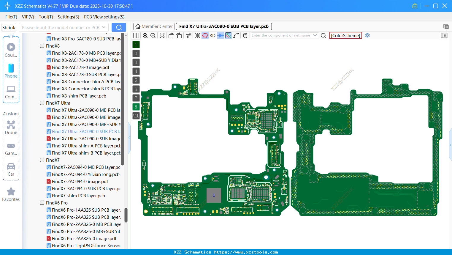The image size is (452, 255).
Task: Select PCB layer 8 in the layer strip
Action: 136,107
